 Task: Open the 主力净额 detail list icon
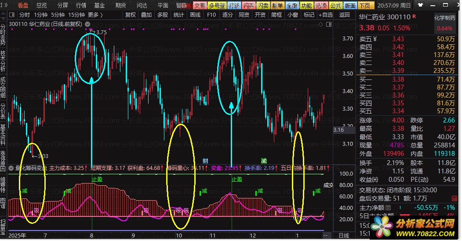388,208
